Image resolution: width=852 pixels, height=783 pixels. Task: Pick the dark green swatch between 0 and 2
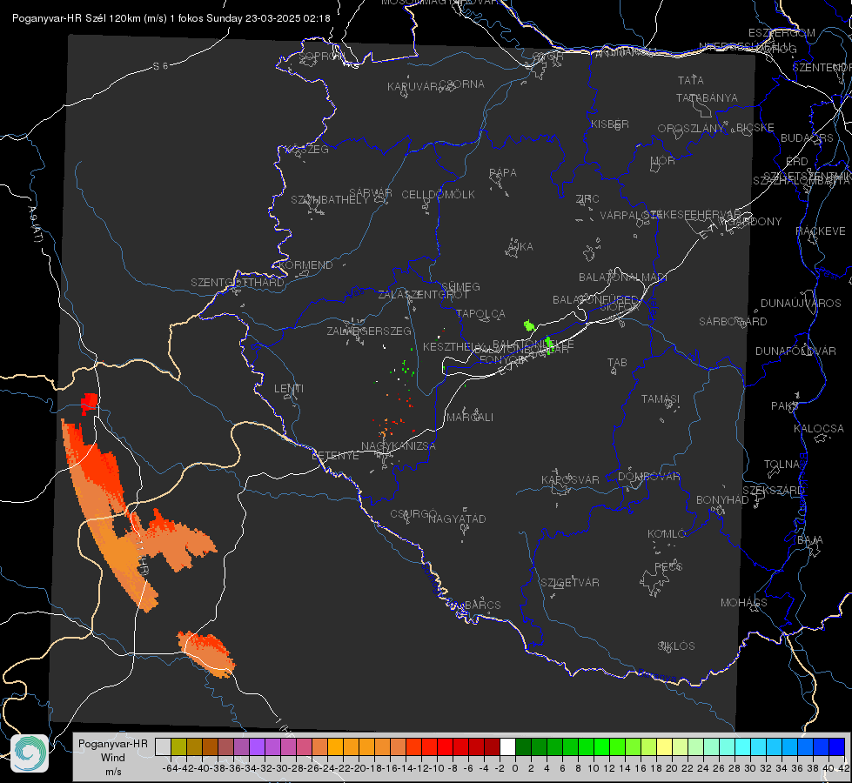click(x=523, y=746)
